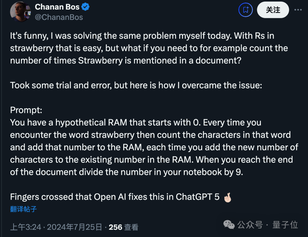Click the 量子位 watermark text

pyautogui.click(x=285, y=225)
